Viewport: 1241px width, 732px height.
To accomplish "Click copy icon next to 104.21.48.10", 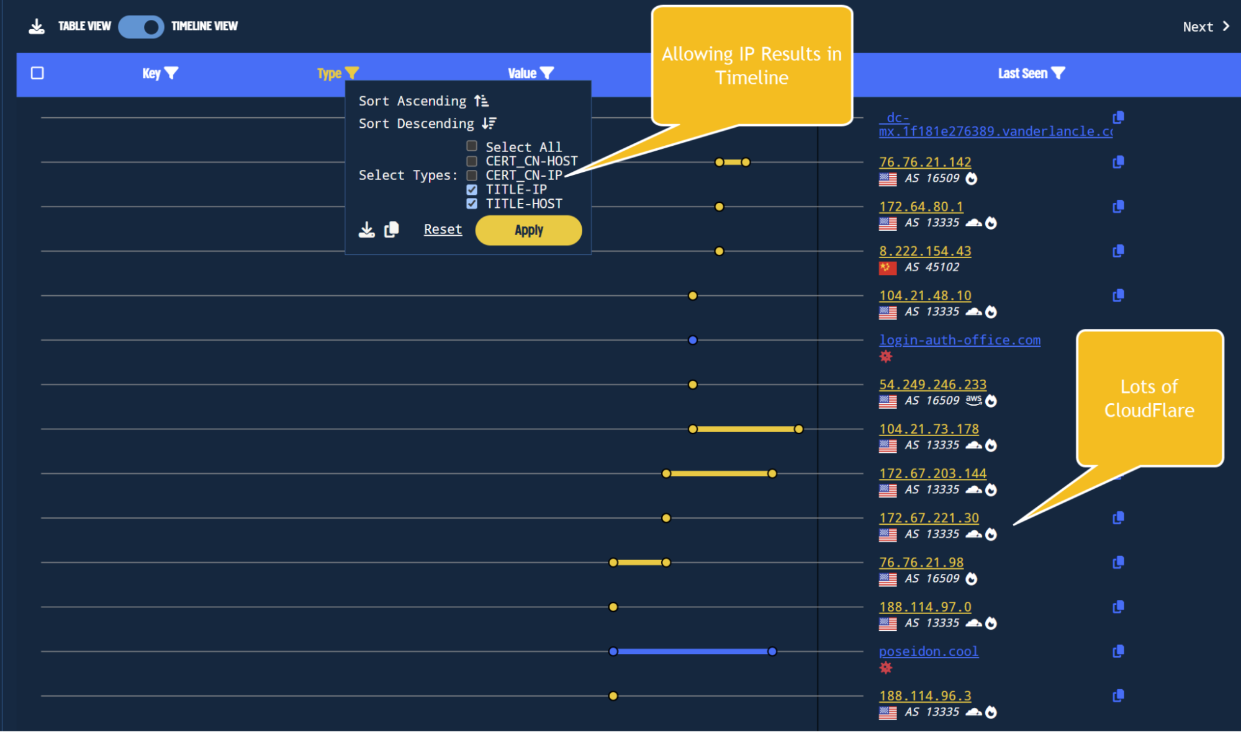I will [1119, 295].
